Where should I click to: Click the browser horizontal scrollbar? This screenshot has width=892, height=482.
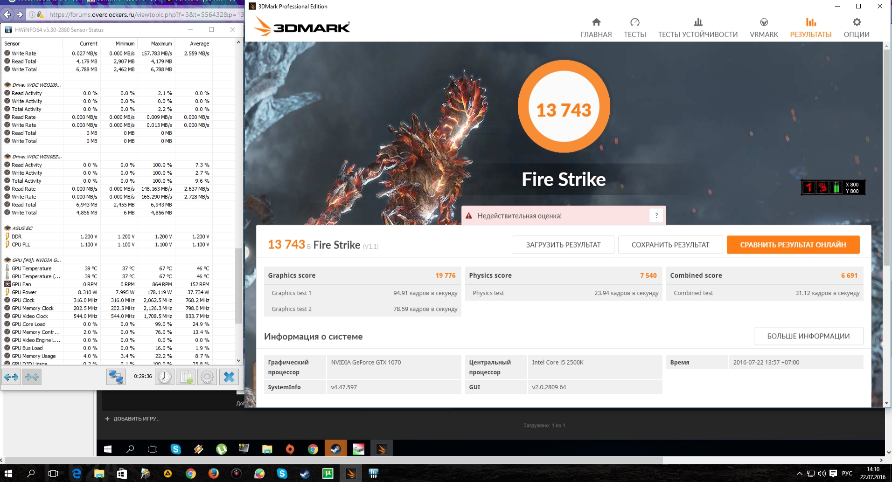point(334,460)
